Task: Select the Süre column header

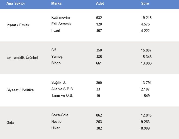Action: point(145,4)
